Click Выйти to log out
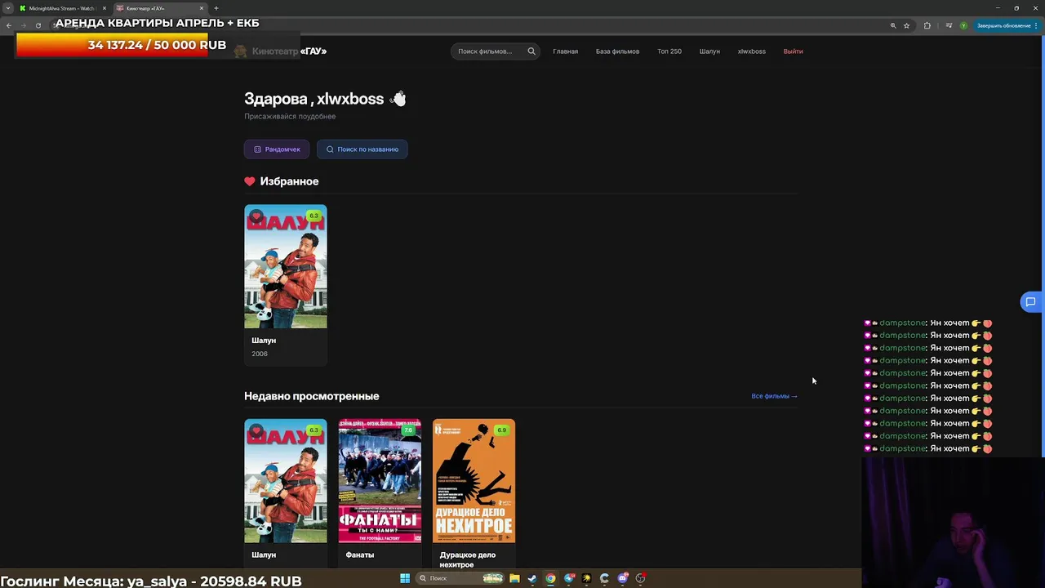The image size is (1045, 588). [x=793, y=51]
